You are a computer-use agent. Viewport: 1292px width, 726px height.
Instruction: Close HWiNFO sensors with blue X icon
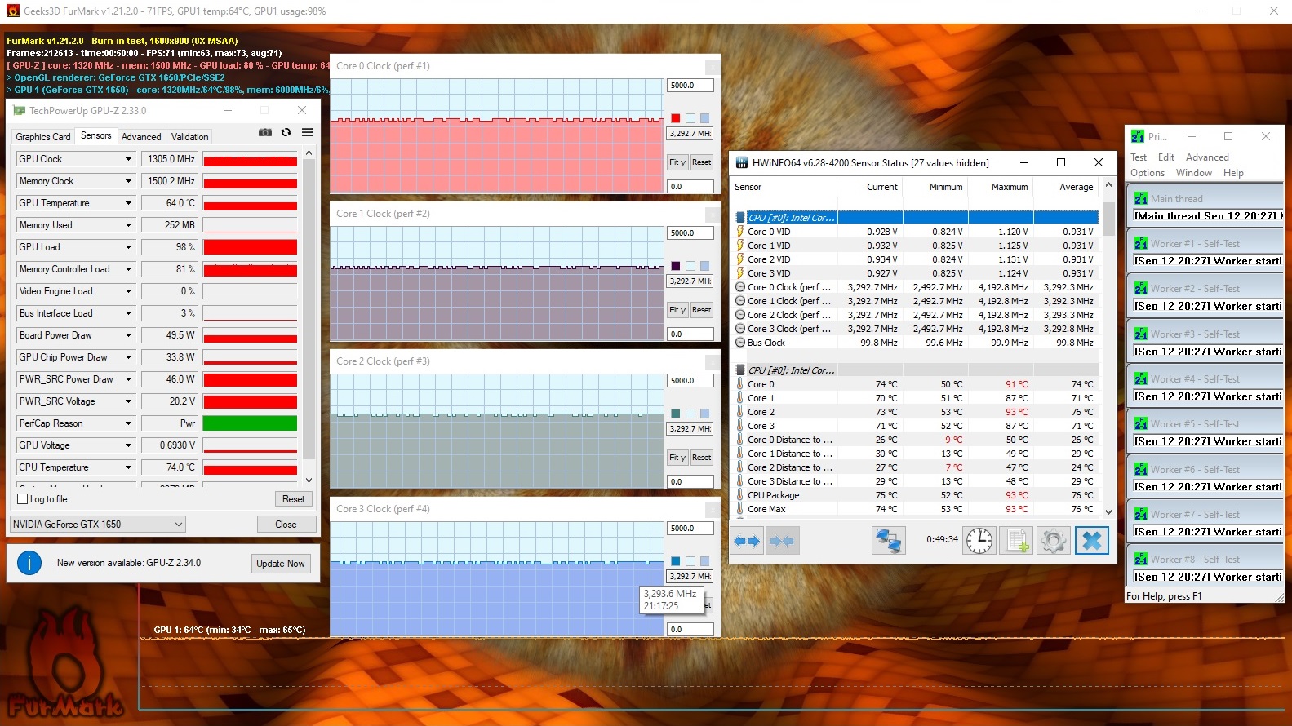pyautogui.click(x=1092, y=541)
